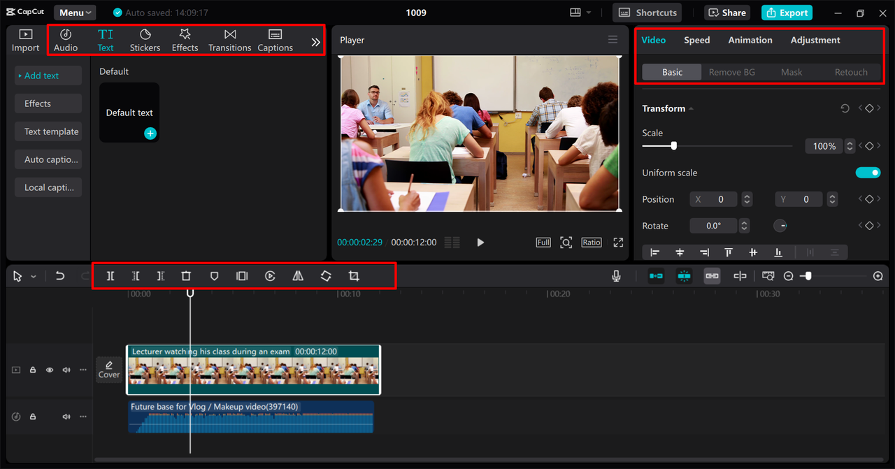Mute the video track audio
The image size is (895, 469).
(x=66, y=370)
